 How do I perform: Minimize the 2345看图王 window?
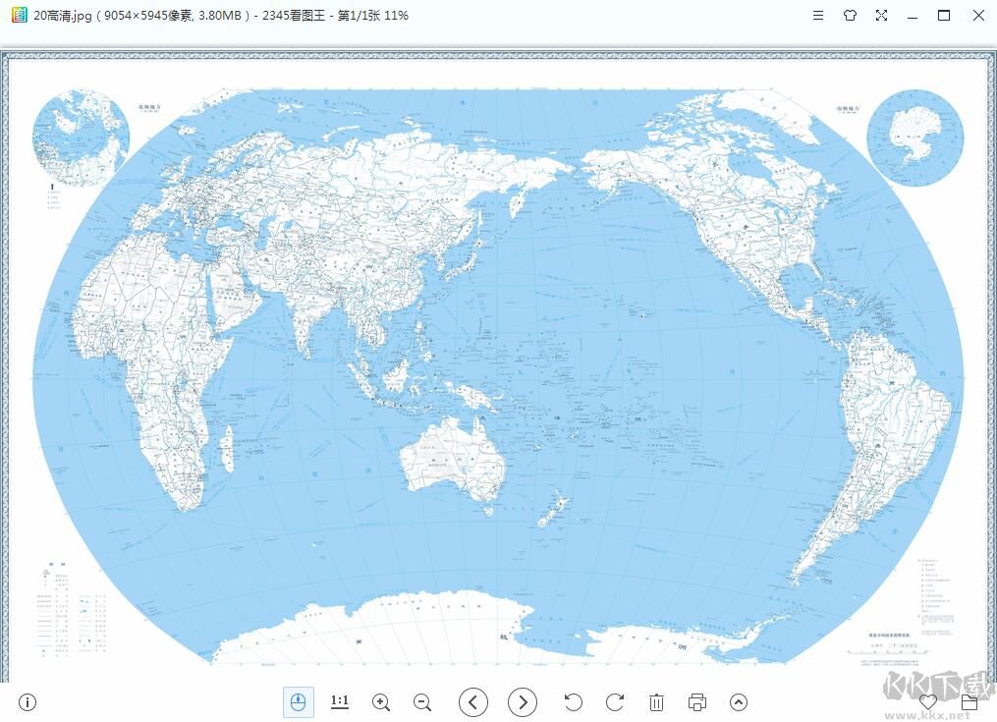point(913,16)
